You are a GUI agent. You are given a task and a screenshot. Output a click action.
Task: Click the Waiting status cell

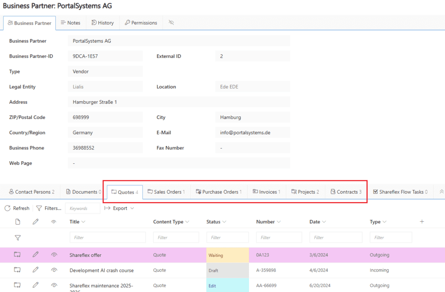coord(228,255)
